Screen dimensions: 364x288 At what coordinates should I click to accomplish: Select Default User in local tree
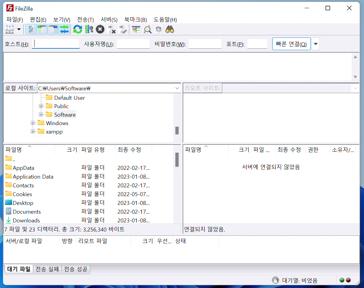69,98
